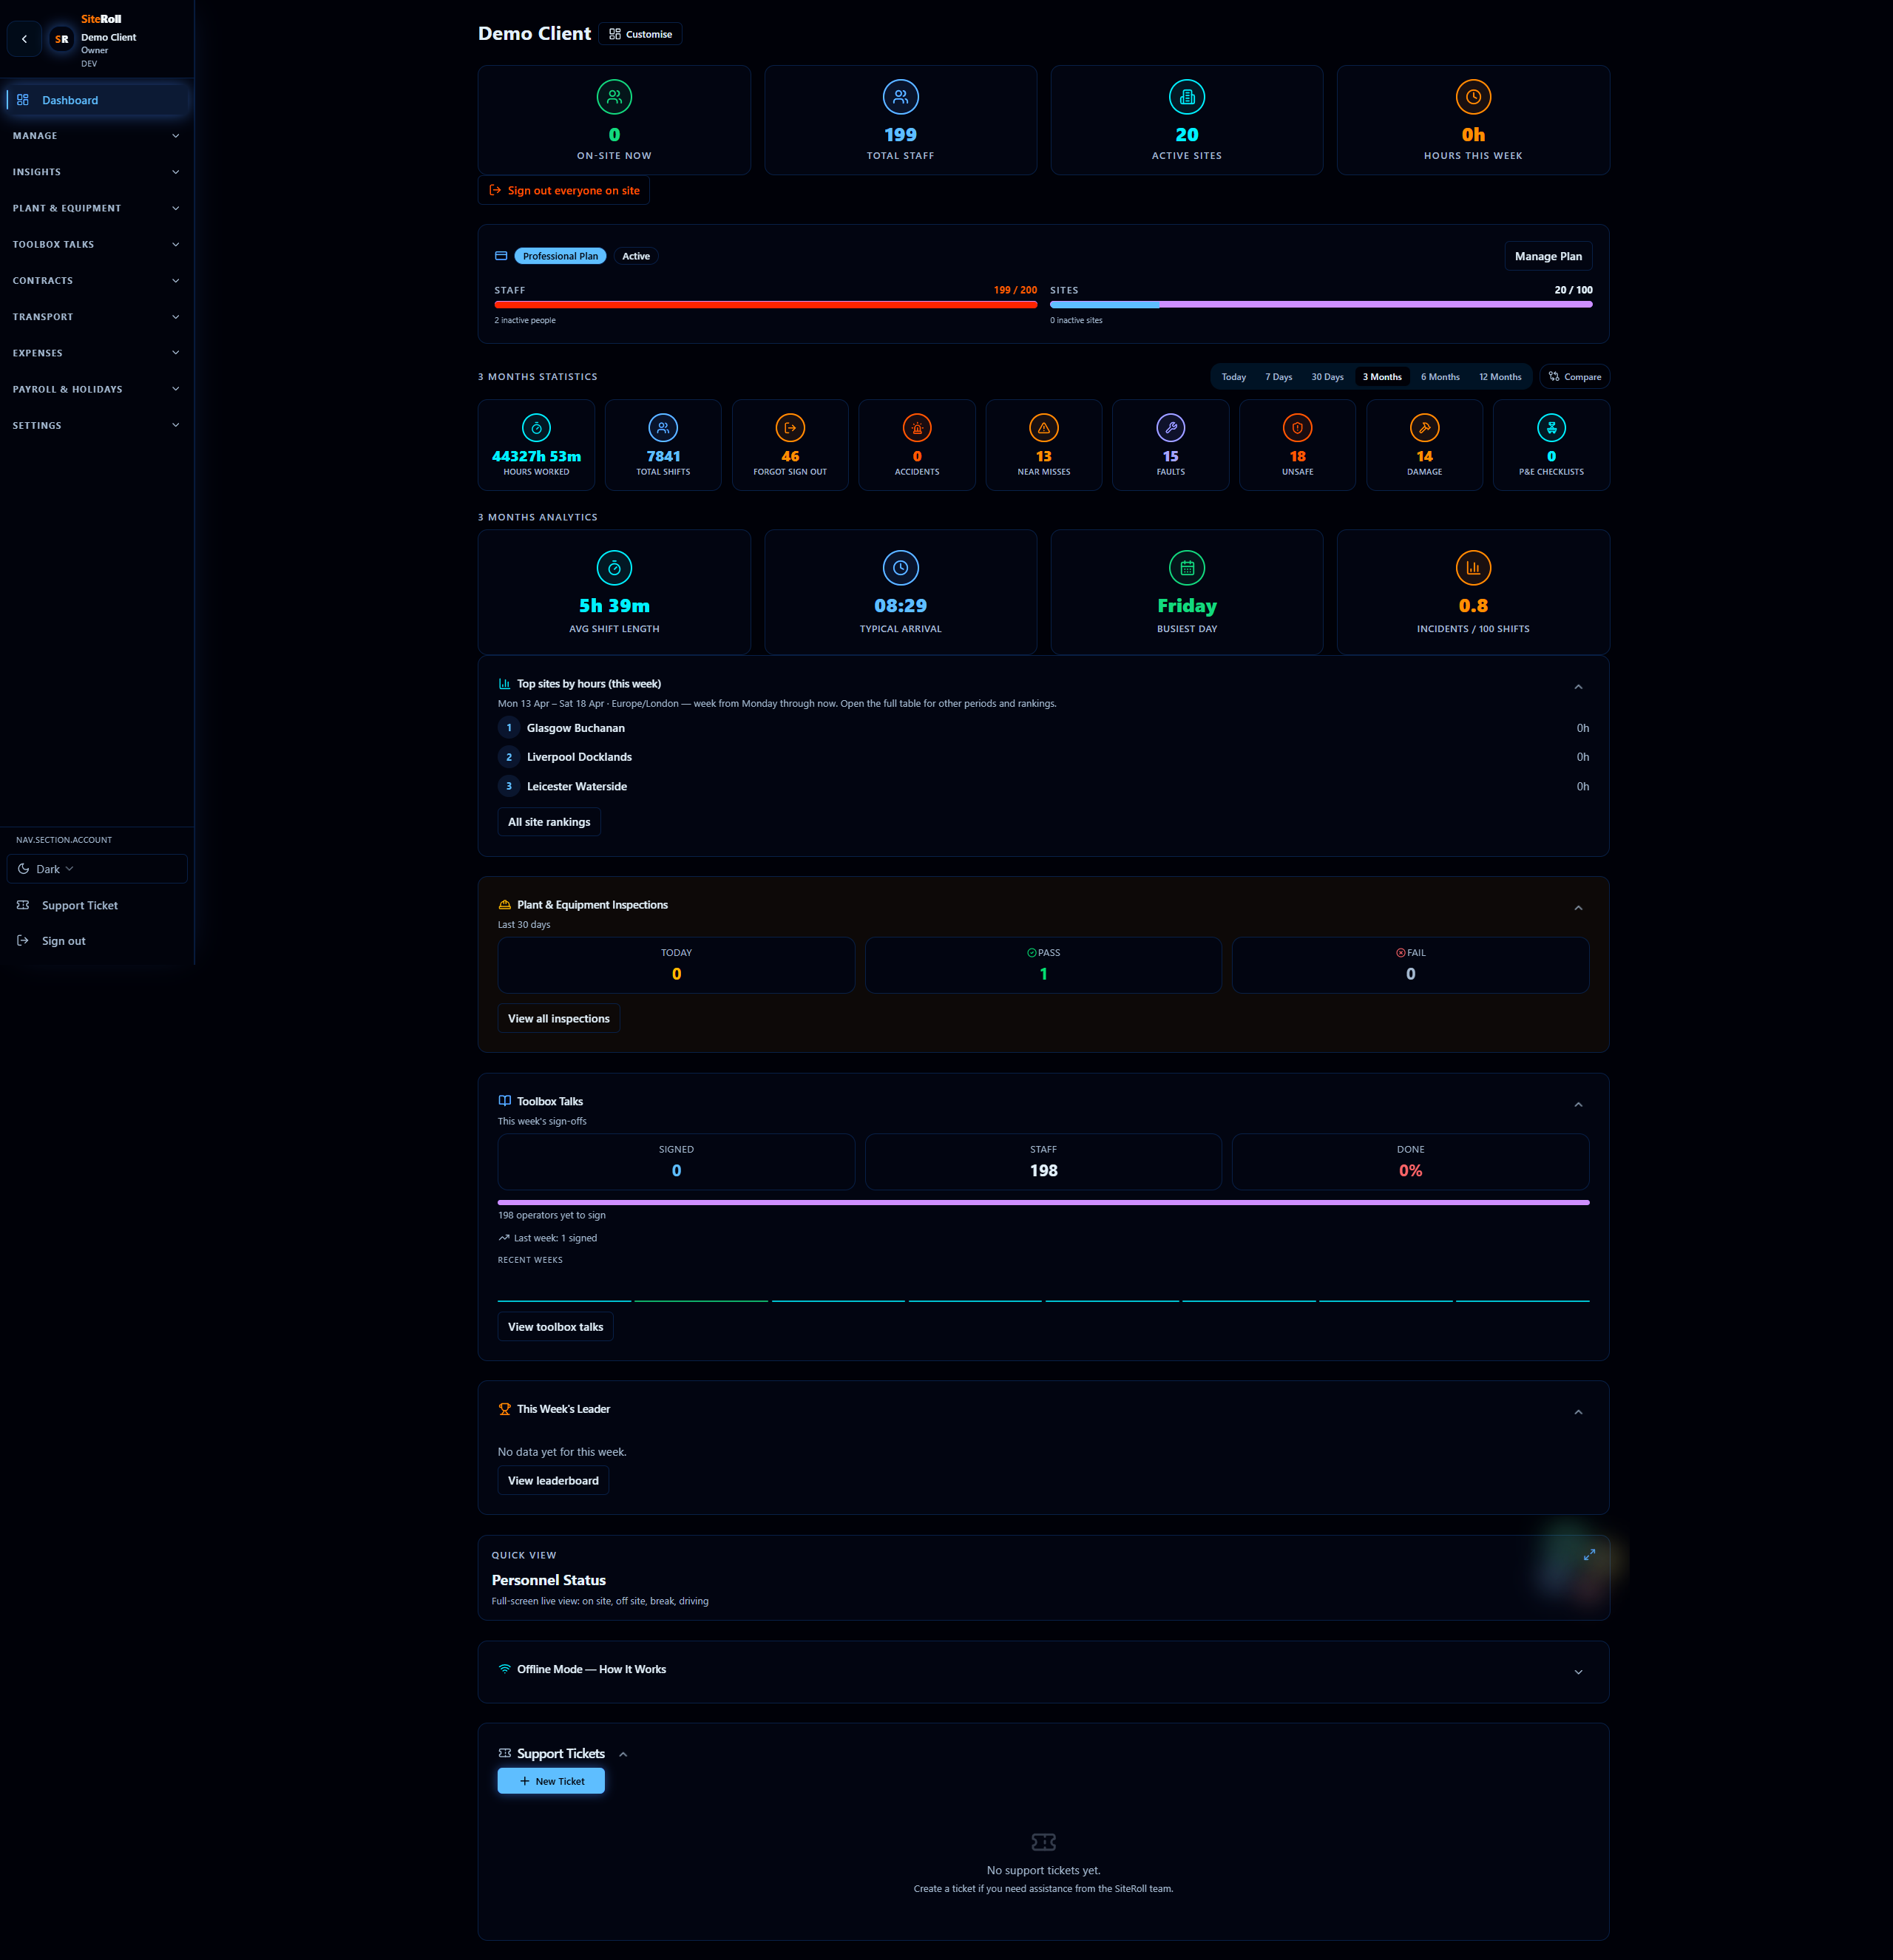Select the 6 Months period option
The image size is (1893, 1960).
(x=1440, y=376)
